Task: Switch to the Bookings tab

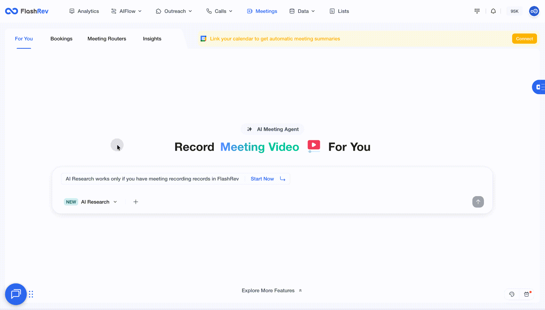Action: (61, 39)
